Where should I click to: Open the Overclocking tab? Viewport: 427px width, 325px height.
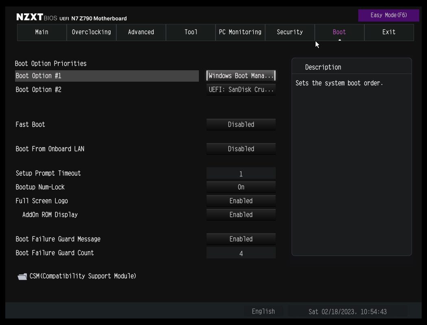coord(91,32)
